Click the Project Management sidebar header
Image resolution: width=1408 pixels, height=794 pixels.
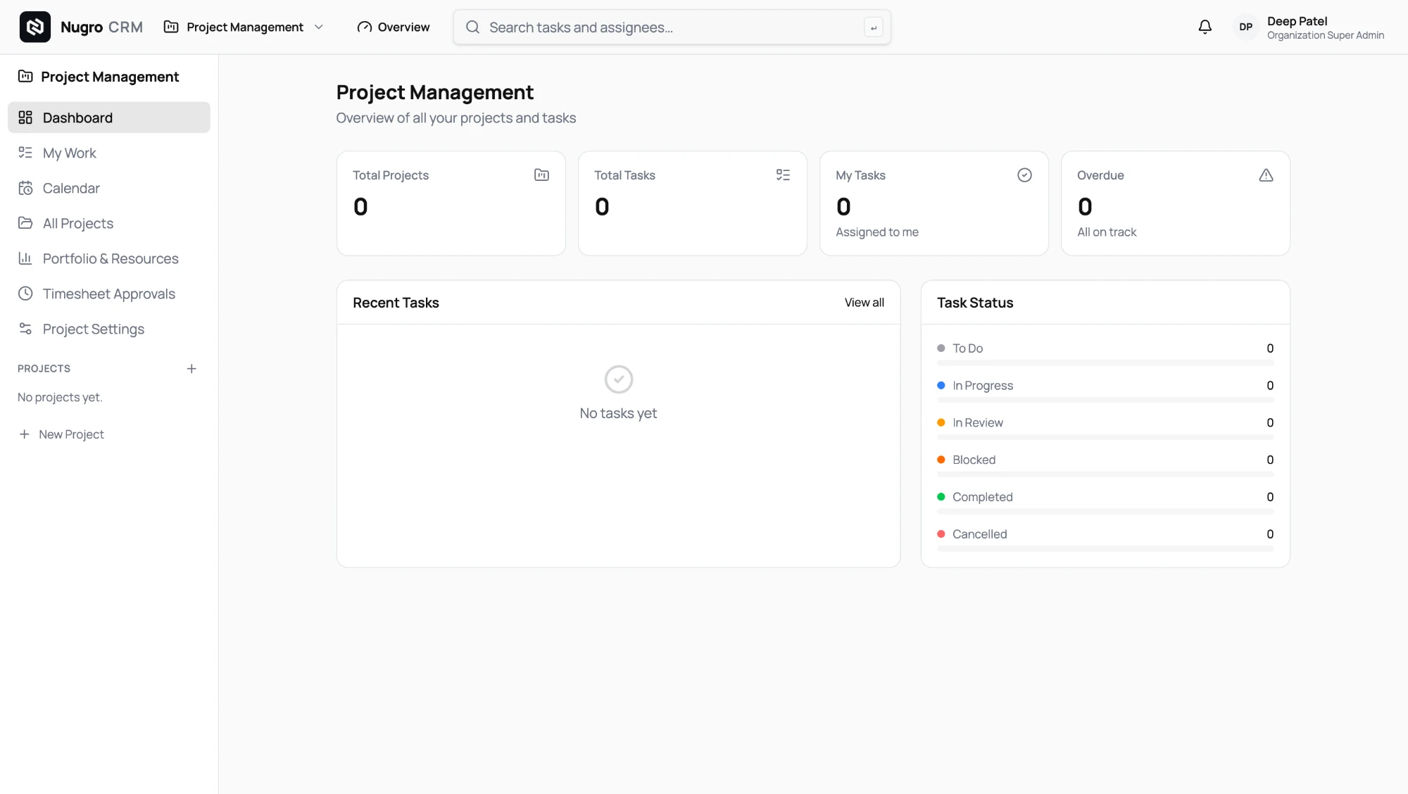click(99, 76)
